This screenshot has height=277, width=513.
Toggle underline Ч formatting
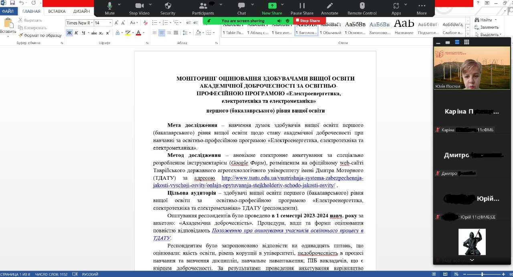coord(83,33)
